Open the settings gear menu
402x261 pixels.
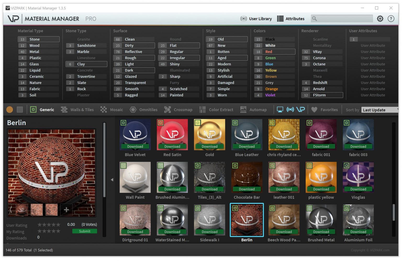380,19
